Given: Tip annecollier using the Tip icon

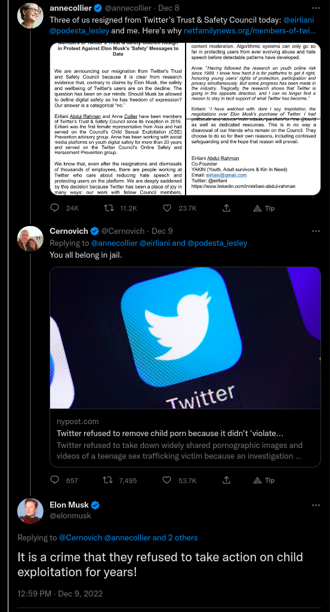Looking at the screenshot, I should pyautogui.click(x=264, y=208).
